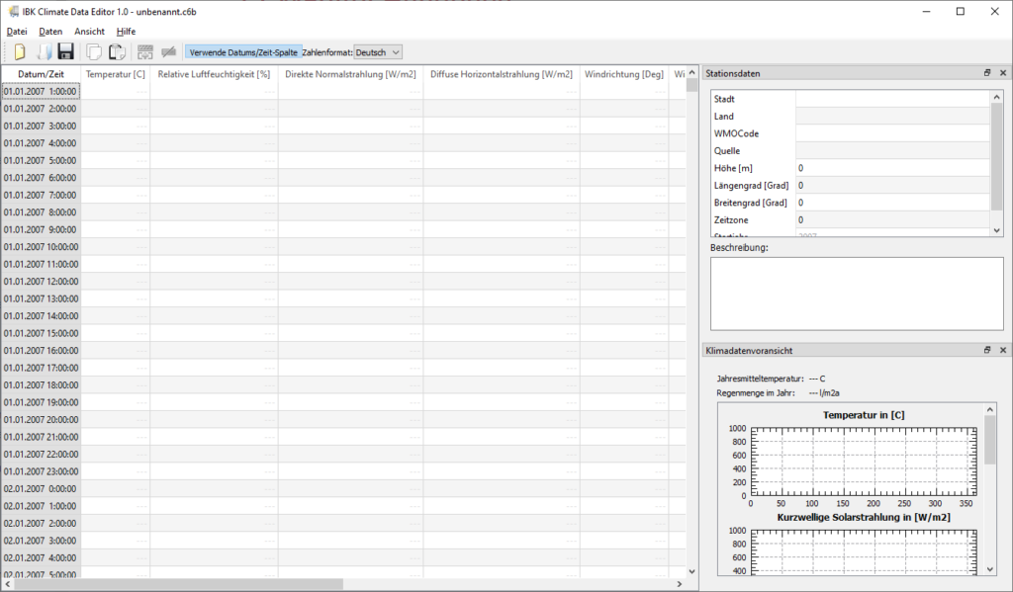Toggle Verwende Datums/Zeit-Spalte option

[x=243, y=52]
